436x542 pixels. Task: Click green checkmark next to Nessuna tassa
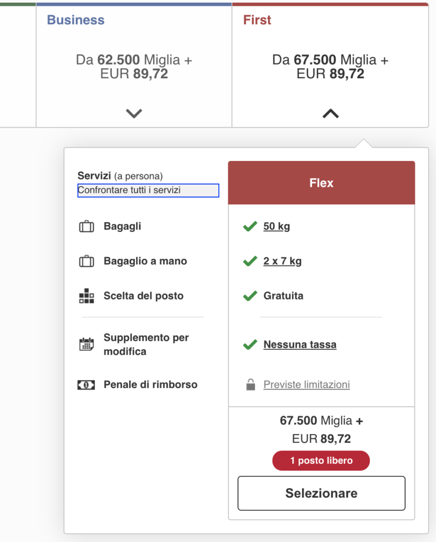pos(250,345)
